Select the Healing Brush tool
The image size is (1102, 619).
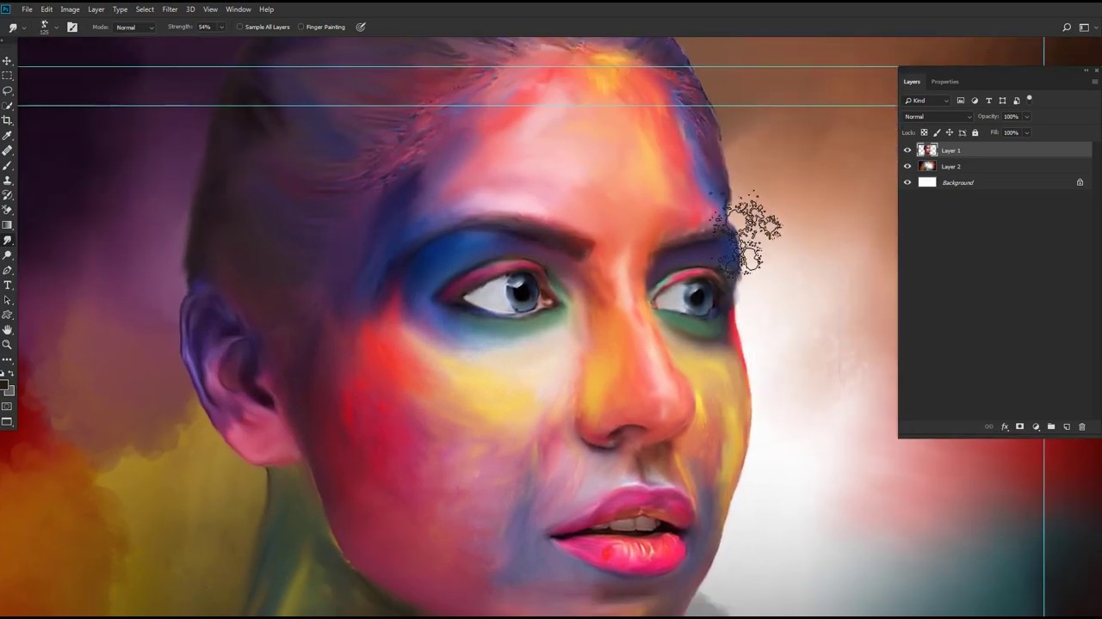click(x=7, y=150)
